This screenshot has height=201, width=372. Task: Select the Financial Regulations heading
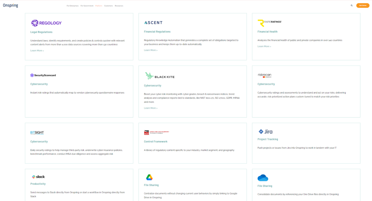tap(157, 32)
